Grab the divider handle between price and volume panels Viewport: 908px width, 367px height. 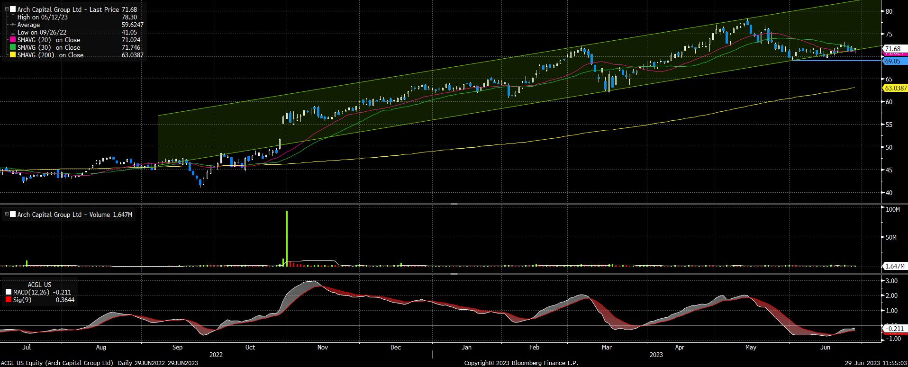click(454, 204)
